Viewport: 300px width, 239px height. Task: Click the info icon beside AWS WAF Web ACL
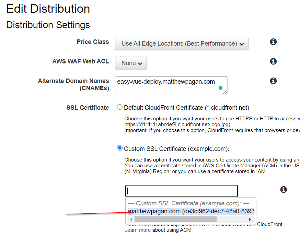(273, 61)
